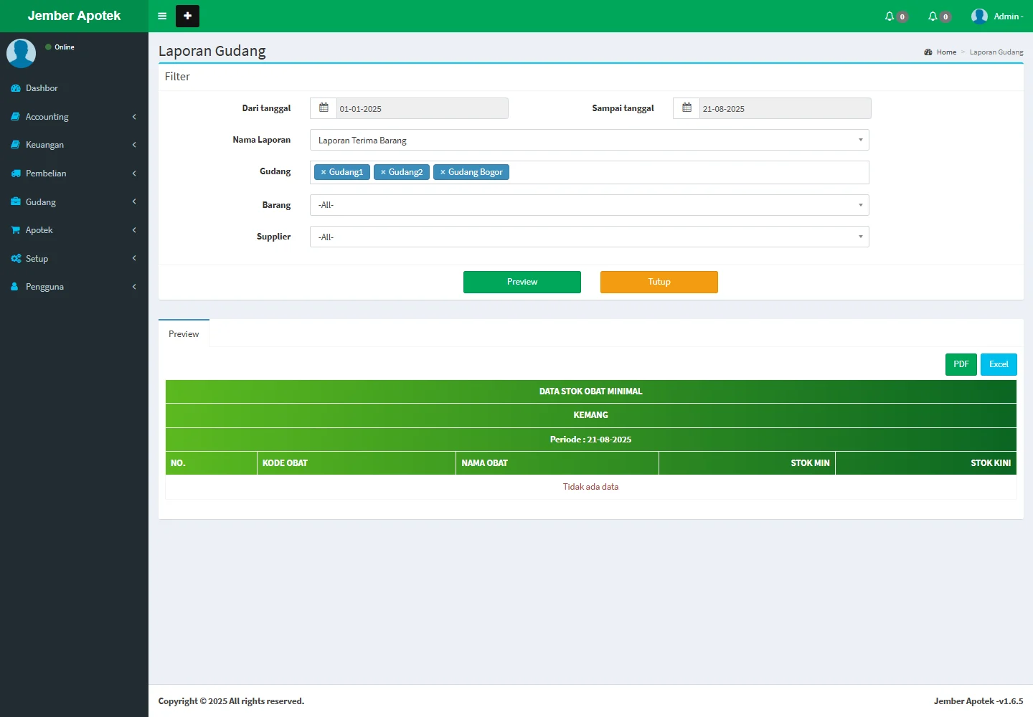Switch to the Preview tab
1033x717 pixels.
click(184, 334)
